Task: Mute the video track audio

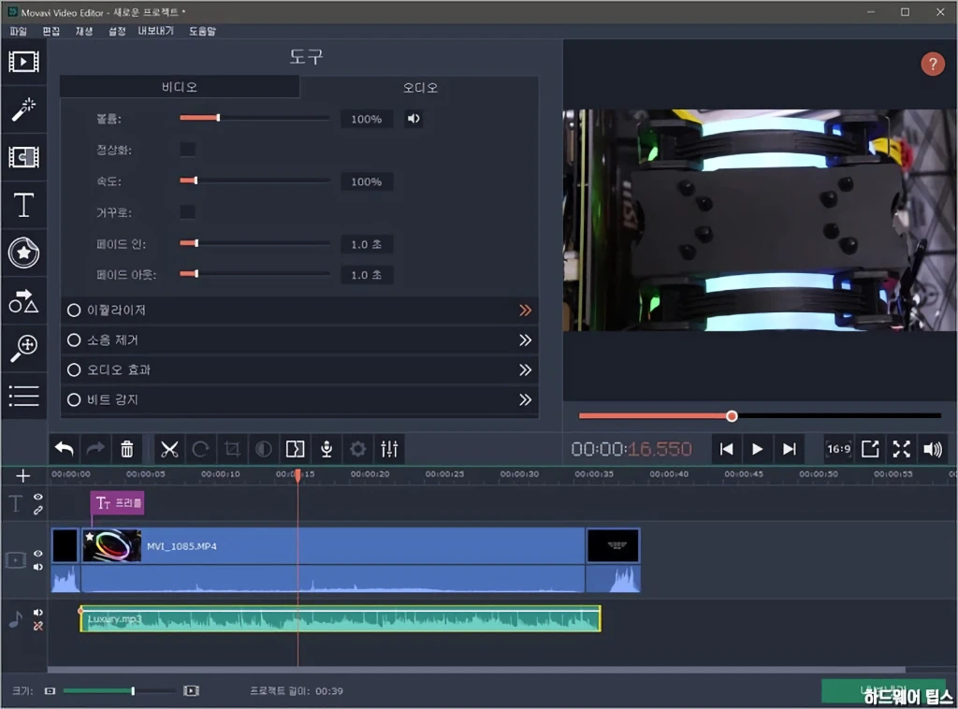Action: 37,568
